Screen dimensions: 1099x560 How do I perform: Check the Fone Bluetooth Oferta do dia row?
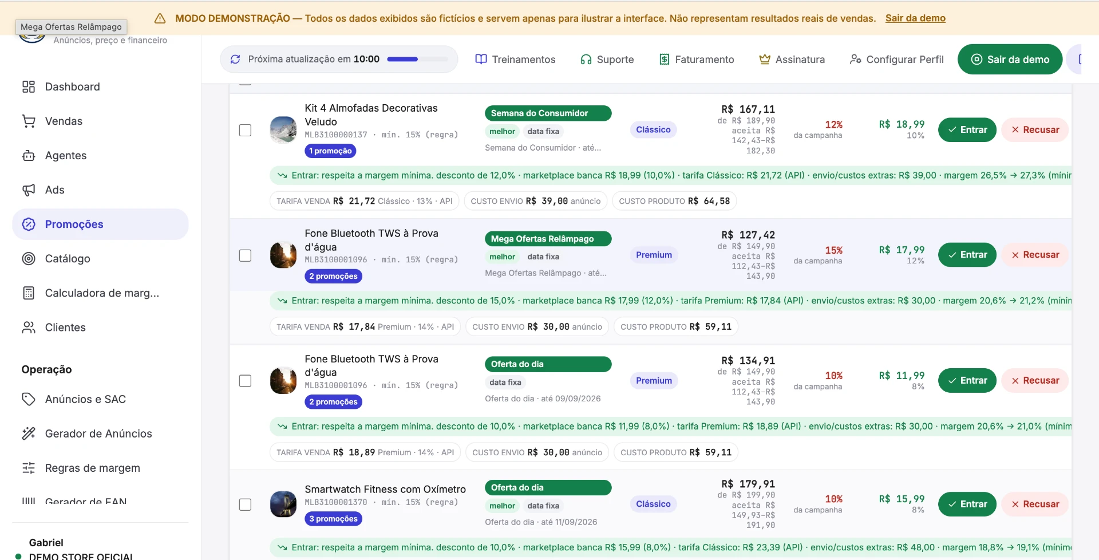[245, 381]
